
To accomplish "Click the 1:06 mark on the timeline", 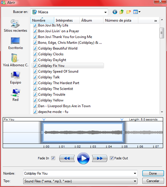I will [x=140, y=146].
